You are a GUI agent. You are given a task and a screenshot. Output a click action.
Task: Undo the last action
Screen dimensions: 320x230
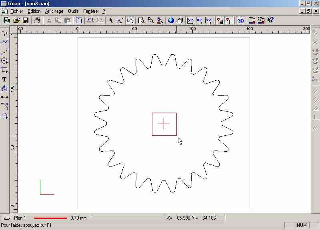tap(90, 20)
